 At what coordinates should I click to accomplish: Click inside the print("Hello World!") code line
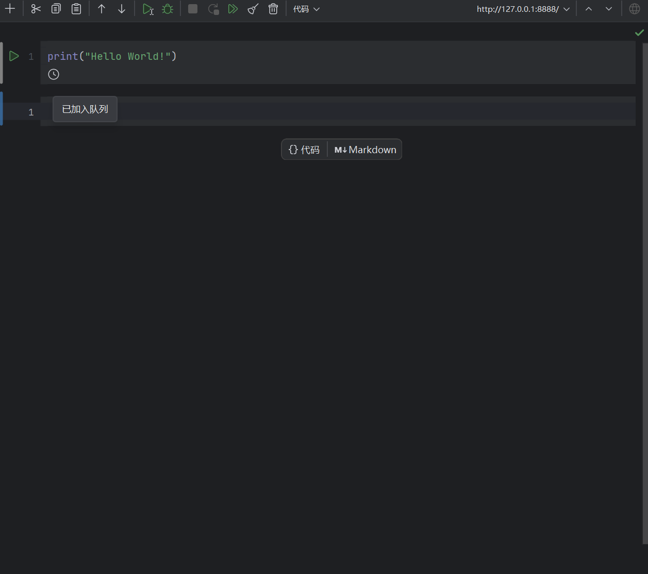112,56
